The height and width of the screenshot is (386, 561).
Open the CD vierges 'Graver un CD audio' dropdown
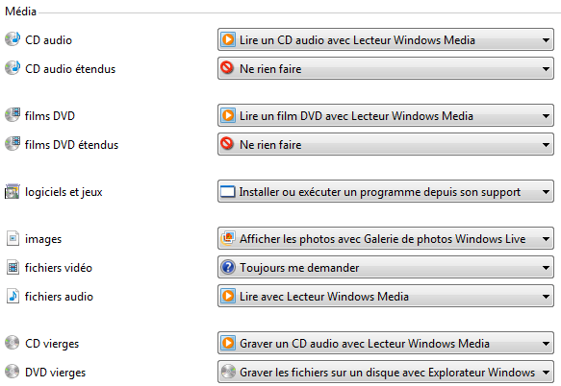coord(386,343)
